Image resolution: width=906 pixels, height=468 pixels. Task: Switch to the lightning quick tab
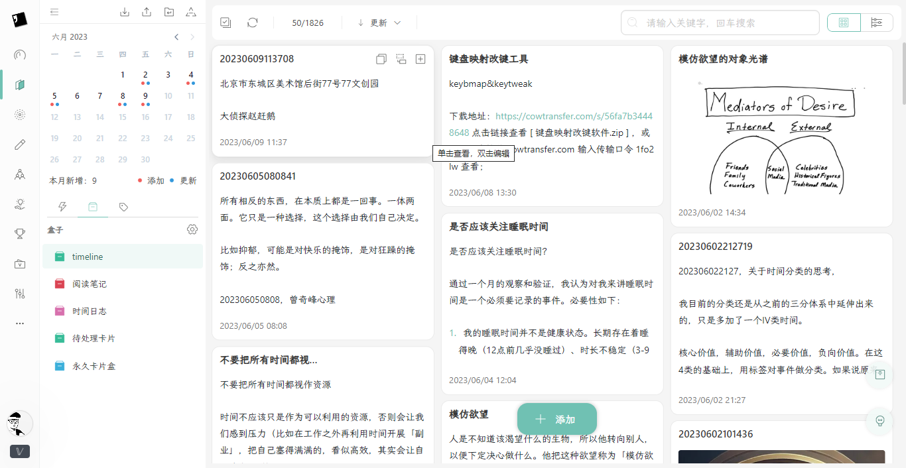click(x=63, y=207)
